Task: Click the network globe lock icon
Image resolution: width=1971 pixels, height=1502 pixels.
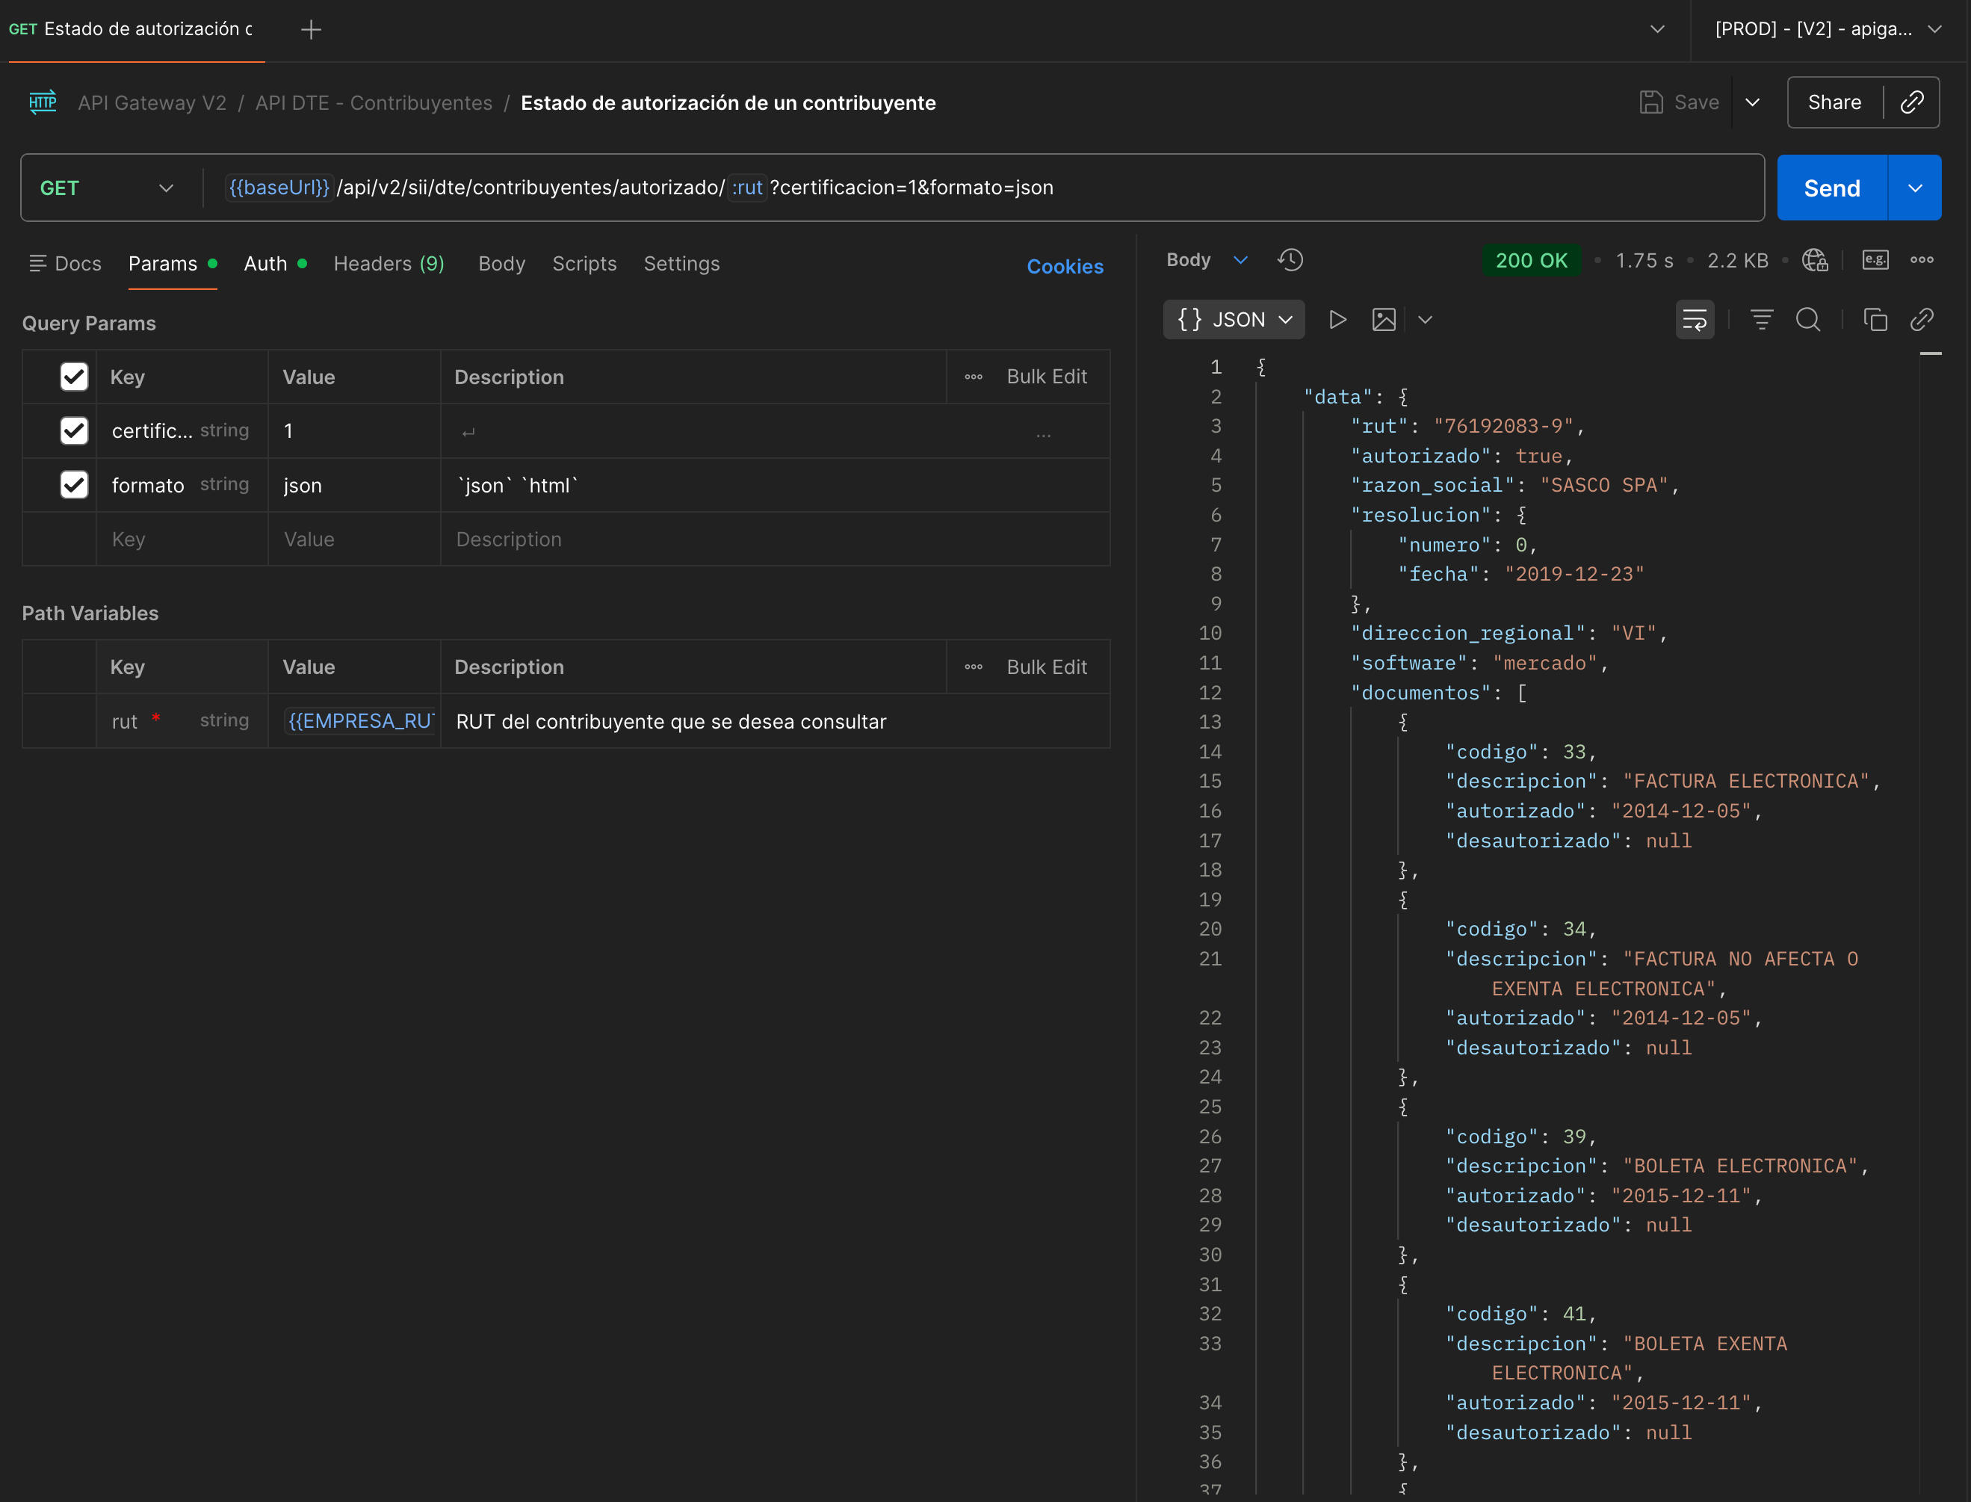Action: [x=1815, y=260]
